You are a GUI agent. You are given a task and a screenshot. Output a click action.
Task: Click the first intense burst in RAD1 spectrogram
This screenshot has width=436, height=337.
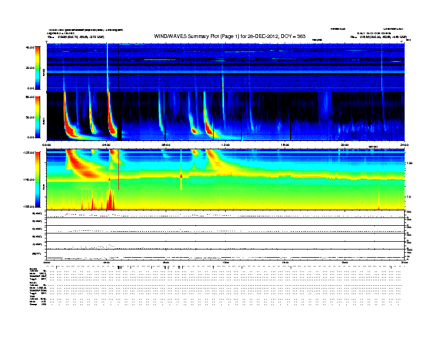coord(69,121)
